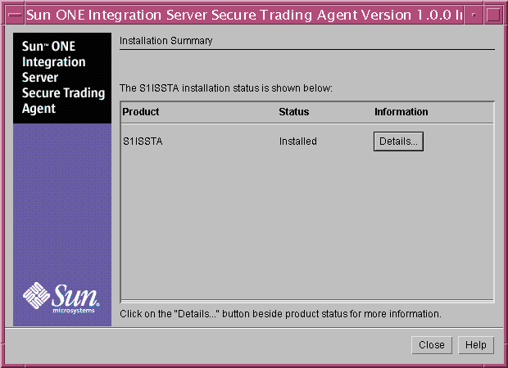Open the window menu in title bar
This screenshot has height=368, width=508.
(x=14, y=15)
